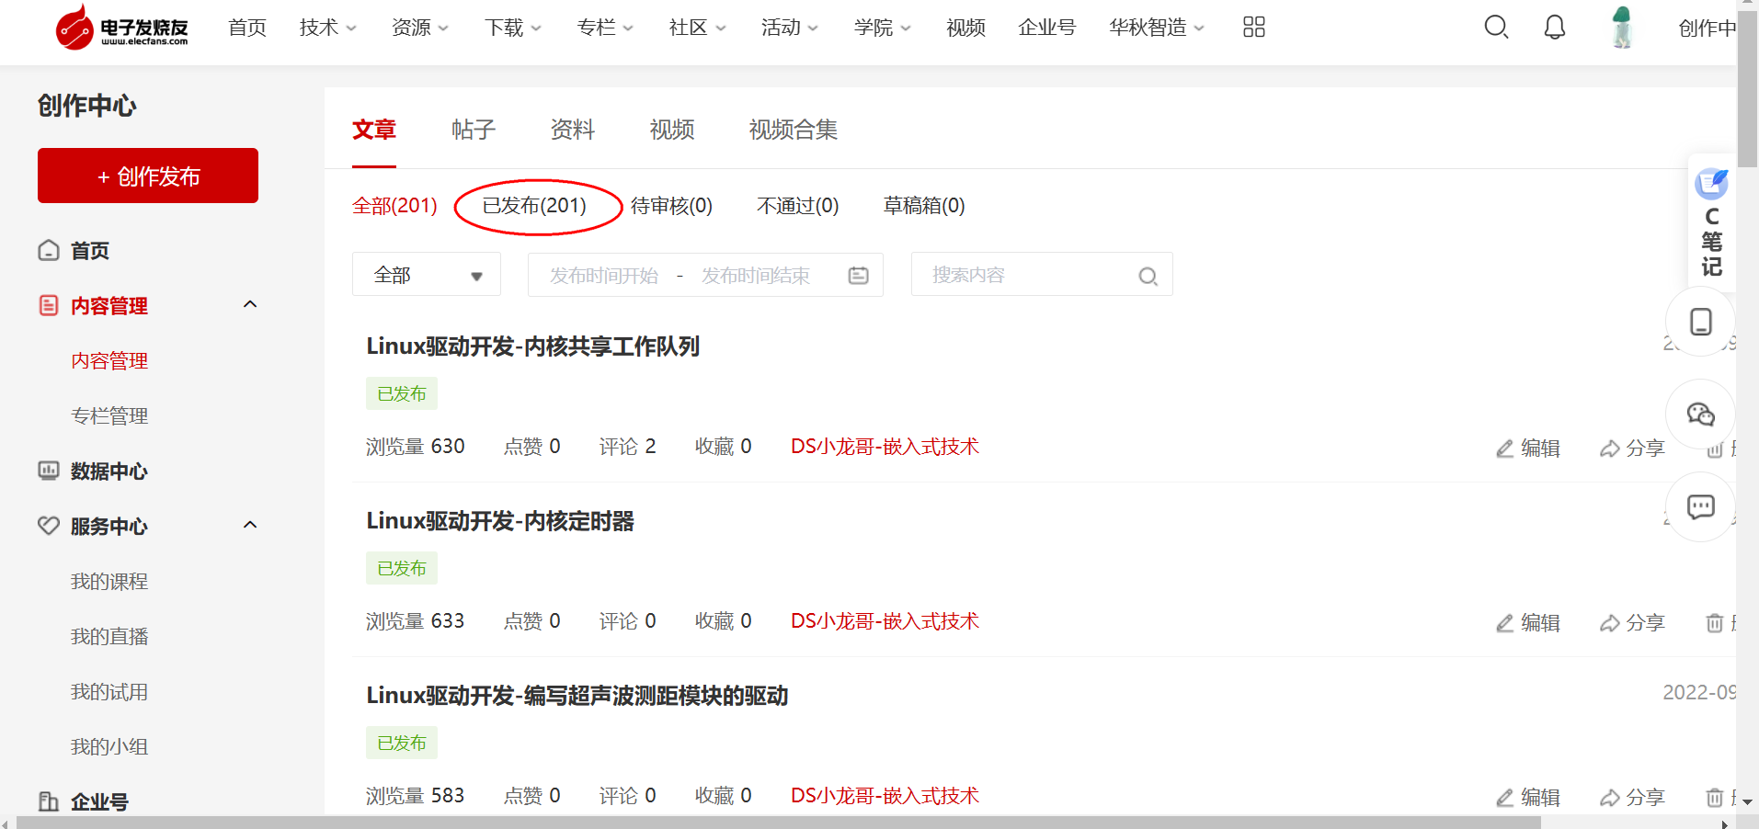Click share arrow icon for 超声波测距 article
Image resolution: width=1759 pixels, height=829 pixels.
pos(1609,798)
